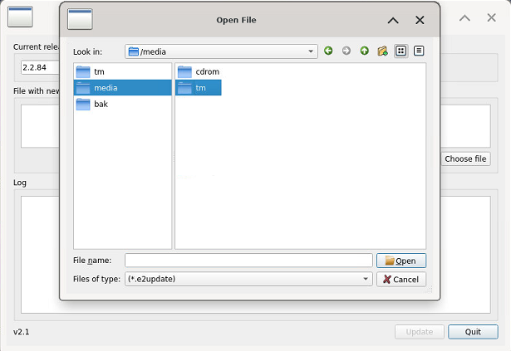Switch to Detail View mode
The height and width of the screenshot is (351, 511).
coord(419,51)
